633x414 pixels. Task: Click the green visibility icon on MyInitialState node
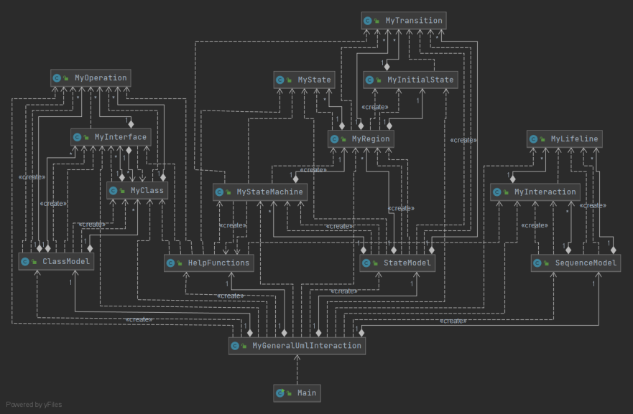(378, 80)
